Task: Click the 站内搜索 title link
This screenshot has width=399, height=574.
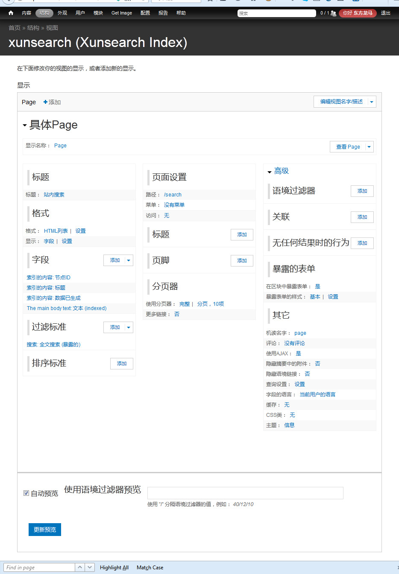Action: (x=54, y=195)
